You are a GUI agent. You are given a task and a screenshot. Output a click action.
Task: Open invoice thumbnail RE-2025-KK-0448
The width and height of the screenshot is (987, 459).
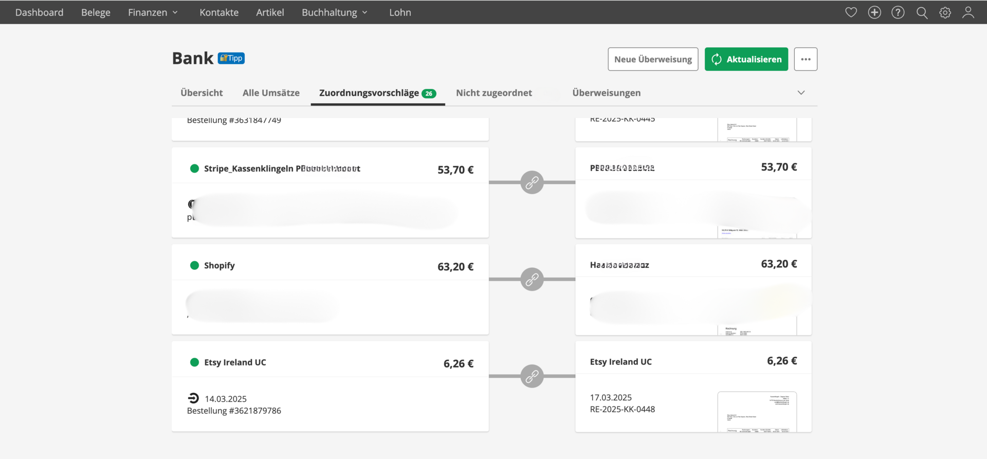[x=757, y=412]
